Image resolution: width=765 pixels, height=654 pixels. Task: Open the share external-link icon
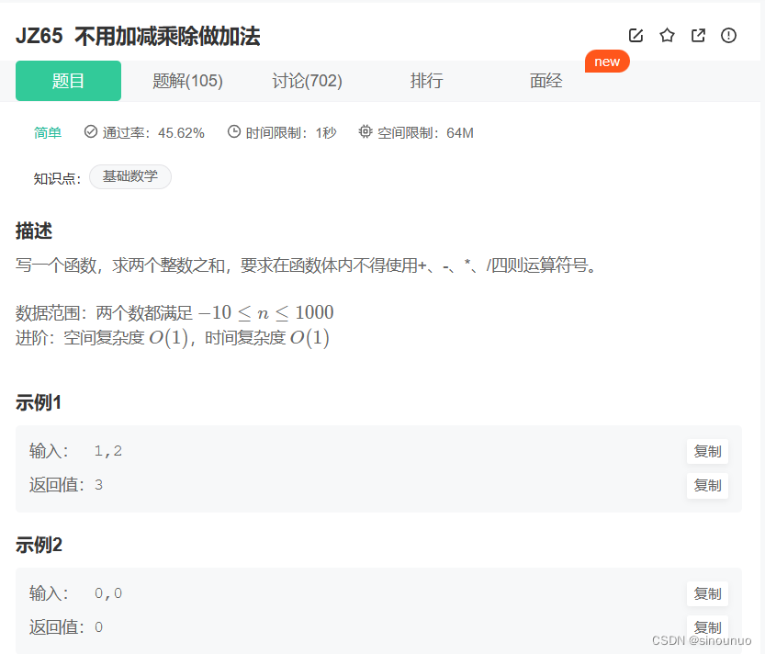click(698, 35)
